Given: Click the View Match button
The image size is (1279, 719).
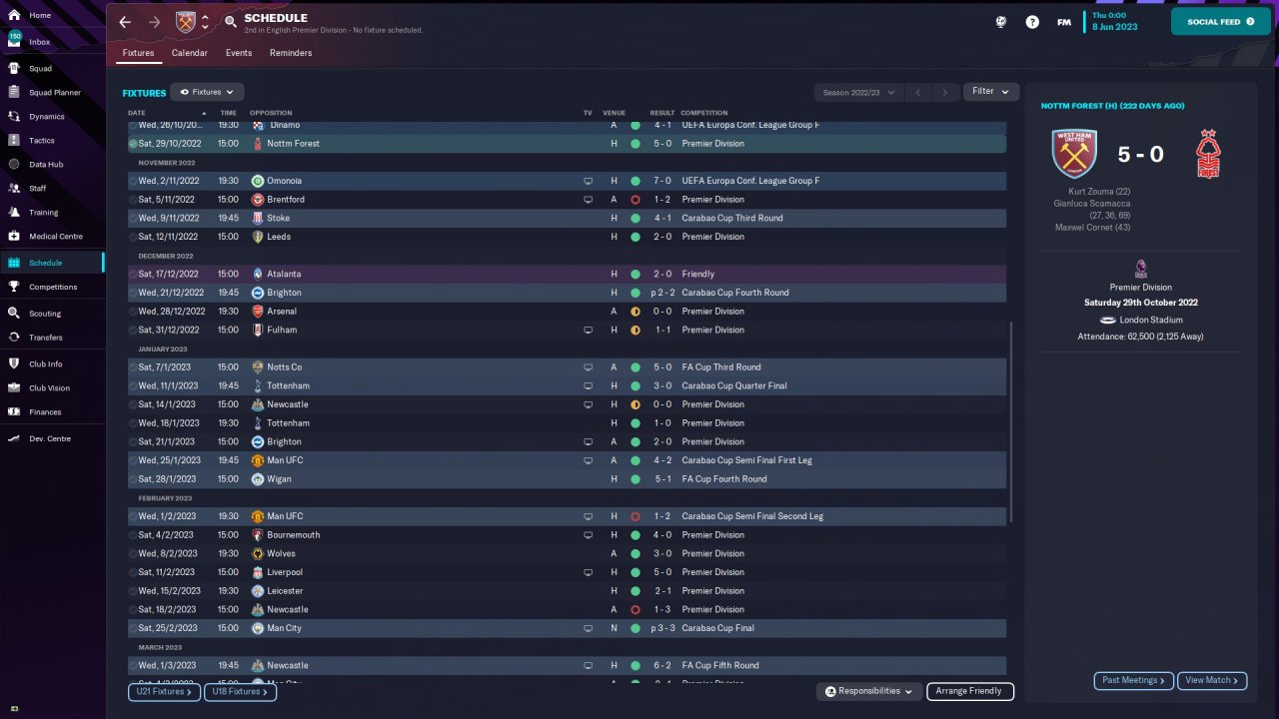Looking at the screenshot, I should (x=1212, y=680).
